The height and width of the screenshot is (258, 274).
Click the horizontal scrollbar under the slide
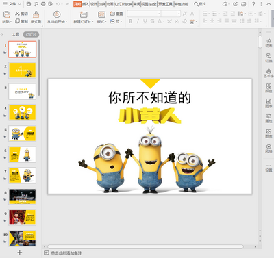coord(145,246)
